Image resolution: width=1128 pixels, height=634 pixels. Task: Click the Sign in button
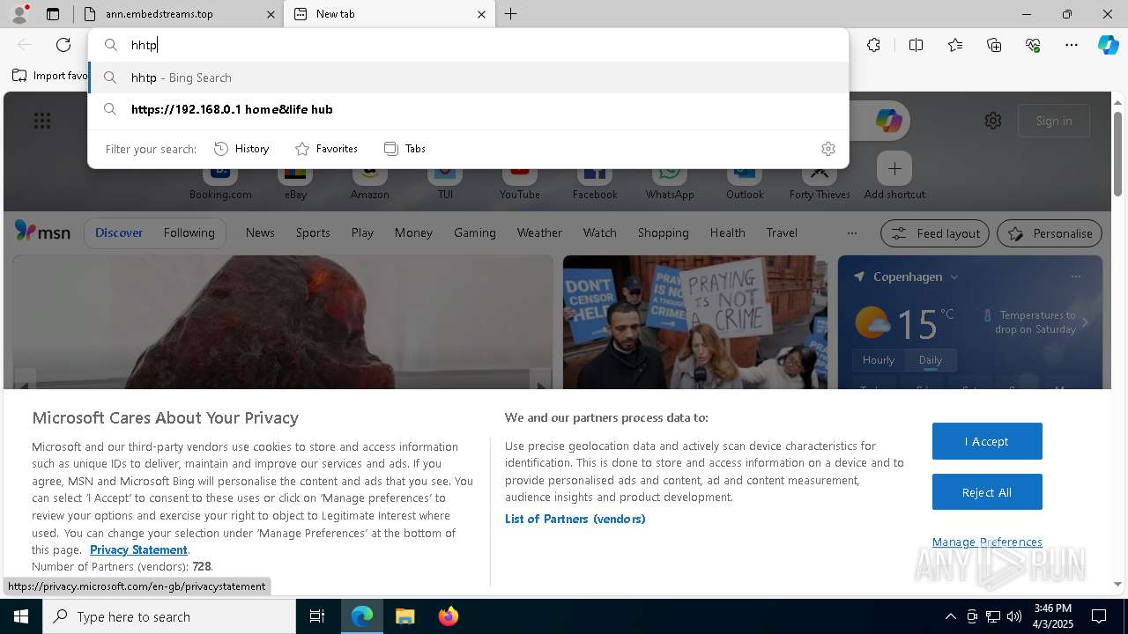[1054, 121]
